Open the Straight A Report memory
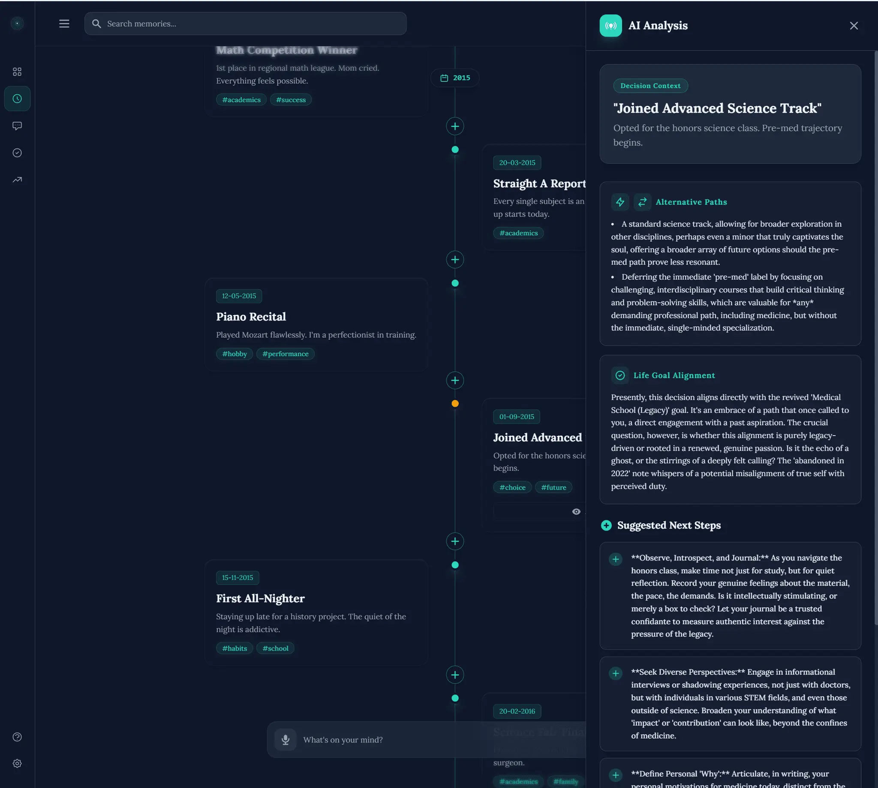The height and width of the screenshot is (788, 878). coord(534,197)
